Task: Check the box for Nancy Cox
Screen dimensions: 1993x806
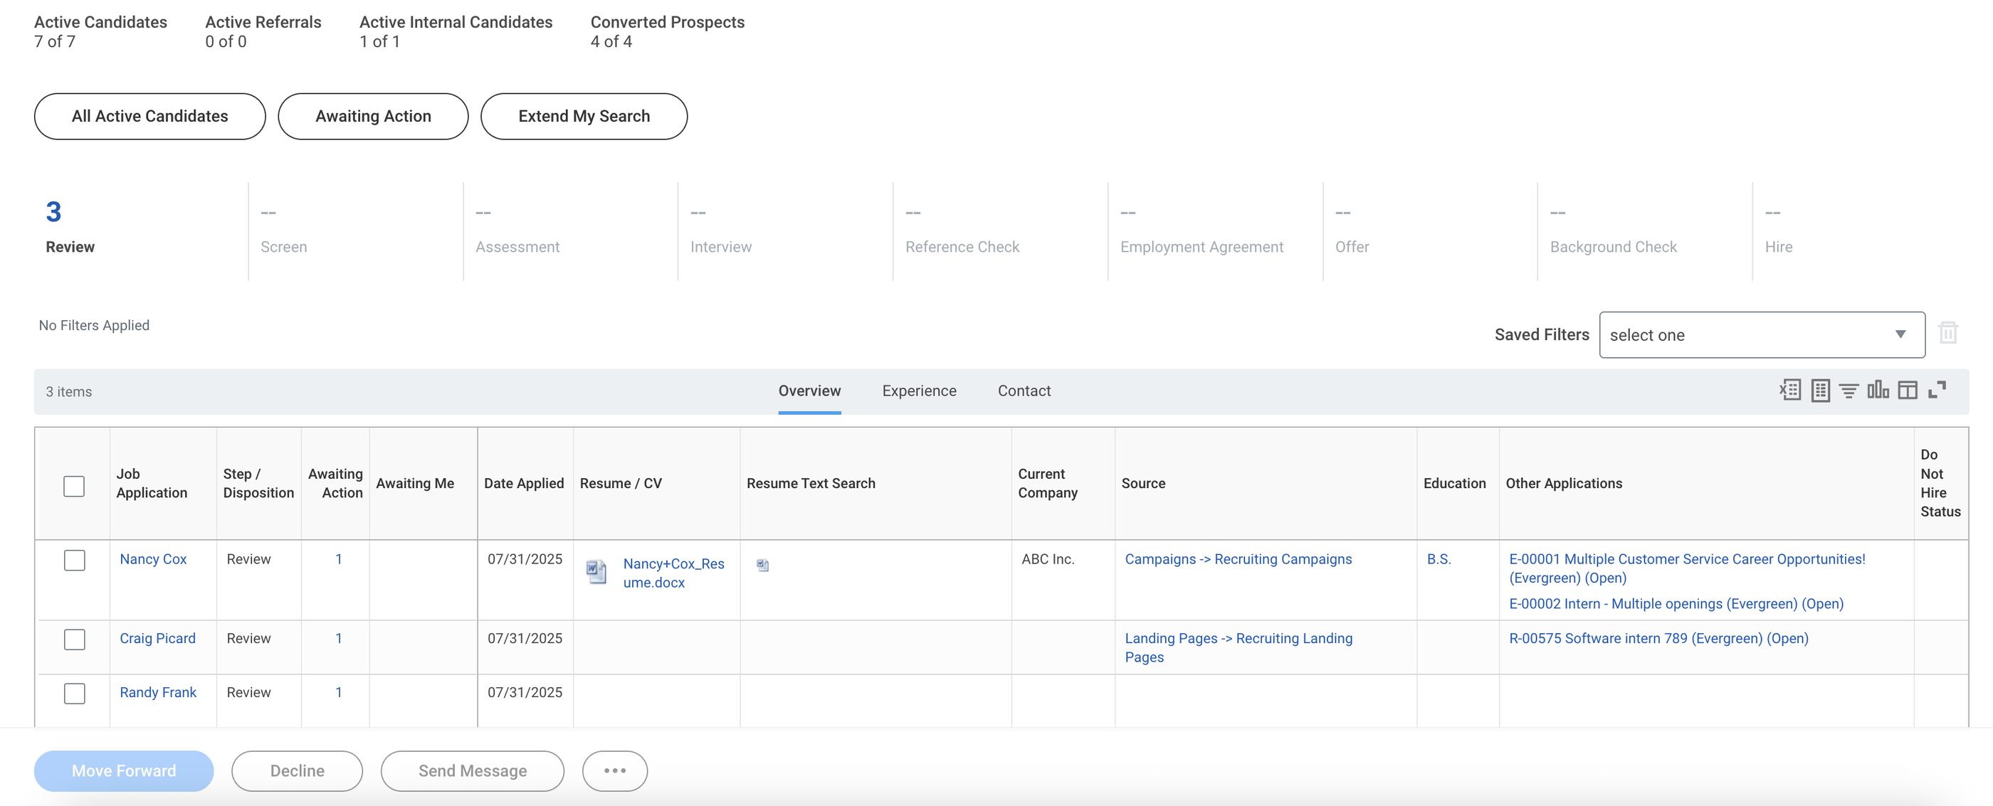Action: (x=74, y=559)
